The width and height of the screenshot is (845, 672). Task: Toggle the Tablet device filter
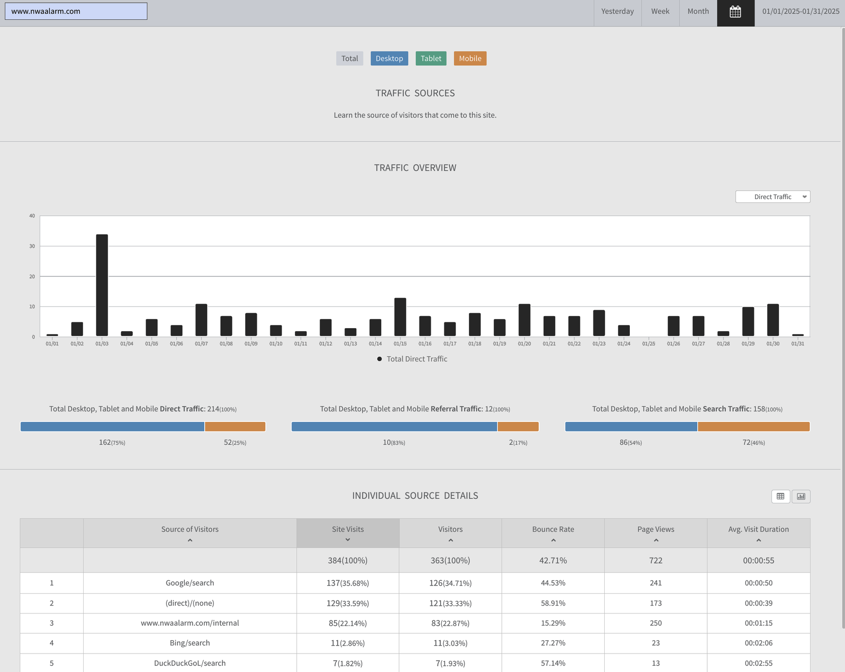pyautogui.click(x=430, y=59)
